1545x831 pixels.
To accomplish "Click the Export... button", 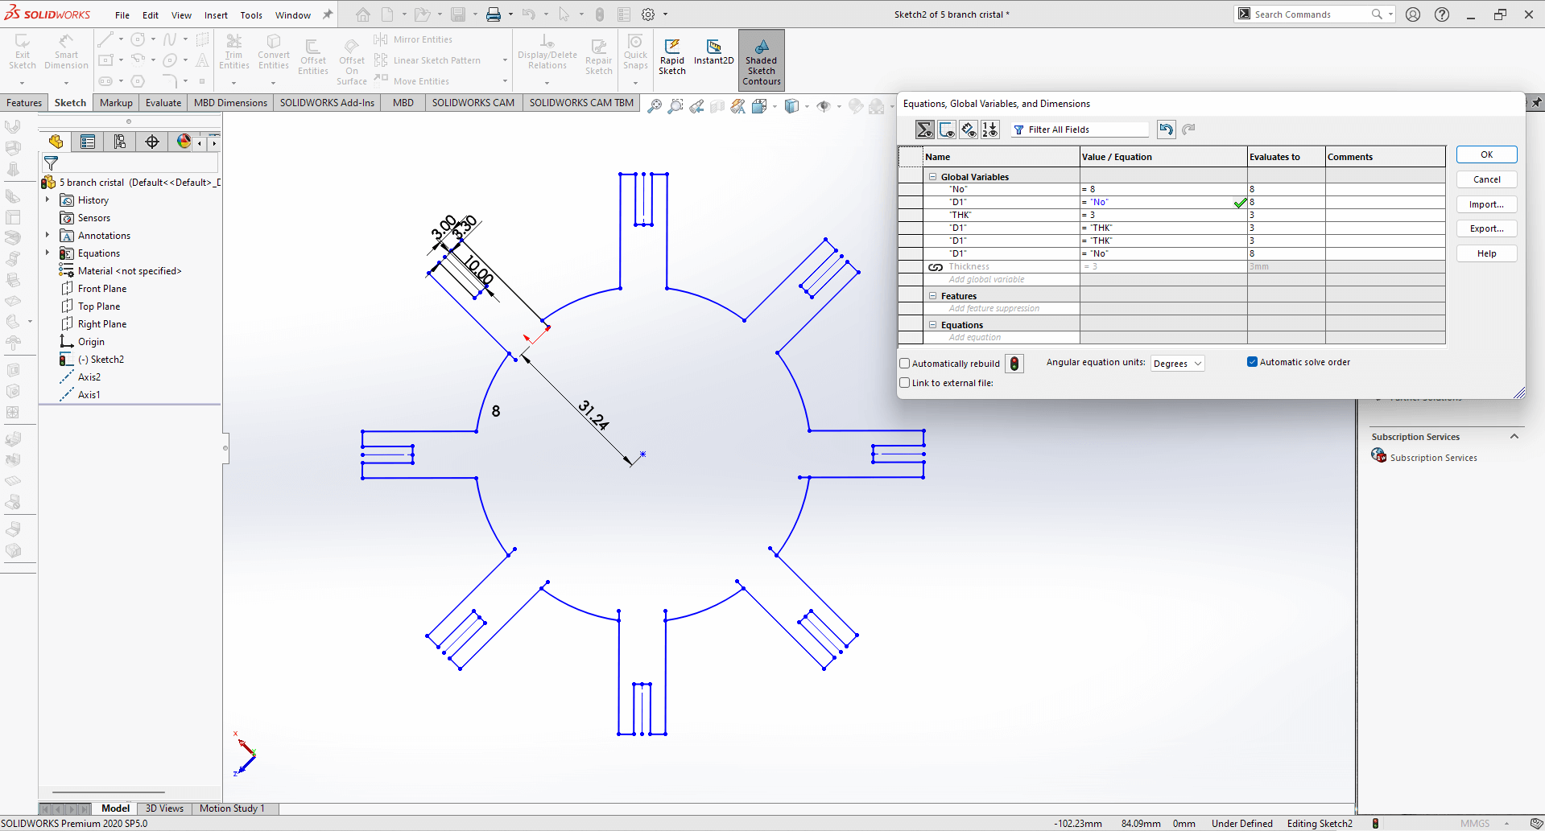I will point(1486,228).
